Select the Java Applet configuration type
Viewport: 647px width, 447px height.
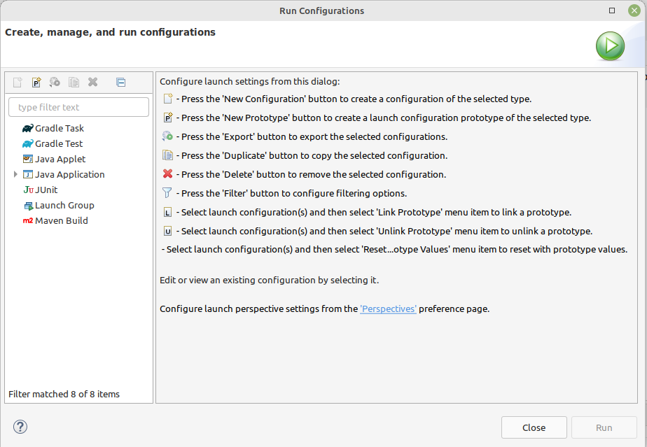[54, 159]
